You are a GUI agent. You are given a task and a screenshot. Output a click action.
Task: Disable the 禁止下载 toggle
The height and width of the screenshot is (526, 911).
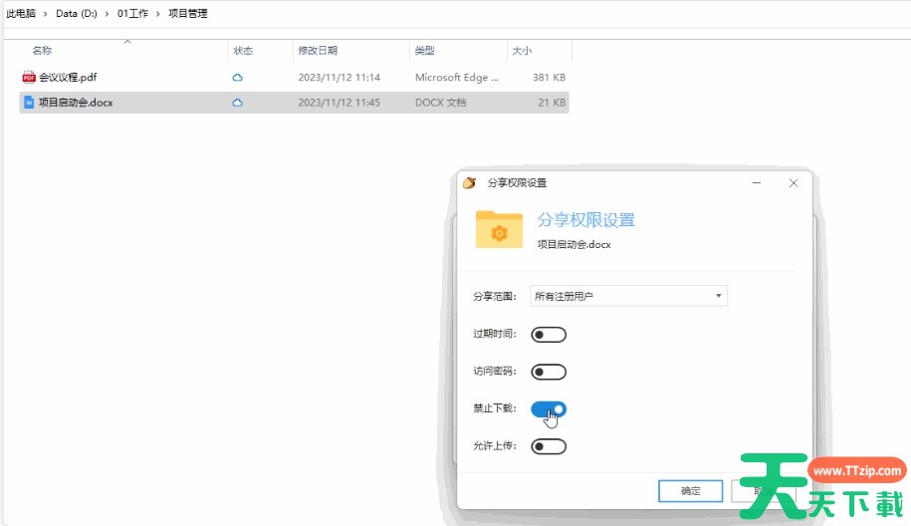tap(549, 408)
